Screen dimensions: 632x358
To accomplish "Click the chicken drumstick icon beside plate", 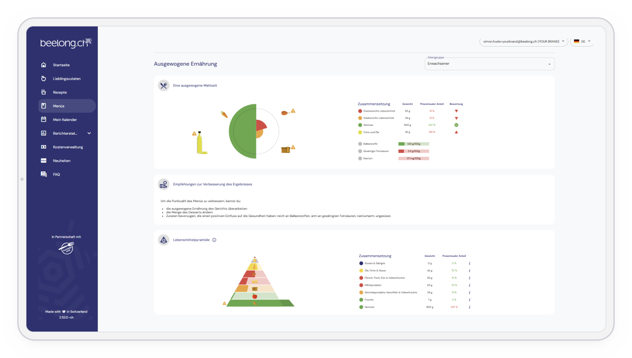I will pos(285,113).
